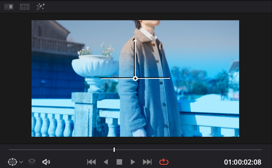Image resolution: width=272 pixels, height=168 pixels.
Task: Click the stacked layers icon
Action: [32, 162]
